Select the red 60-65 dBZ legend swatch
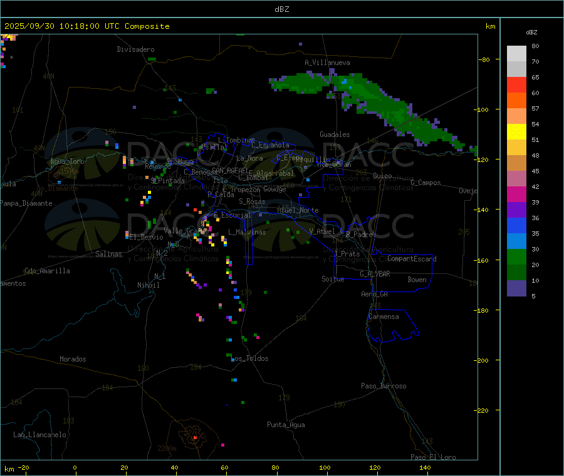The height and width of the screenshot is (476, 564). click(516, 84)
